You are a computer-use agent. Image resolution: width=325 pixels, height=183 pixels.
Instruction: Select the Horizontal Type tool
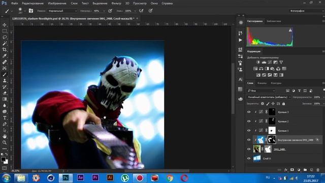[5, 118]
